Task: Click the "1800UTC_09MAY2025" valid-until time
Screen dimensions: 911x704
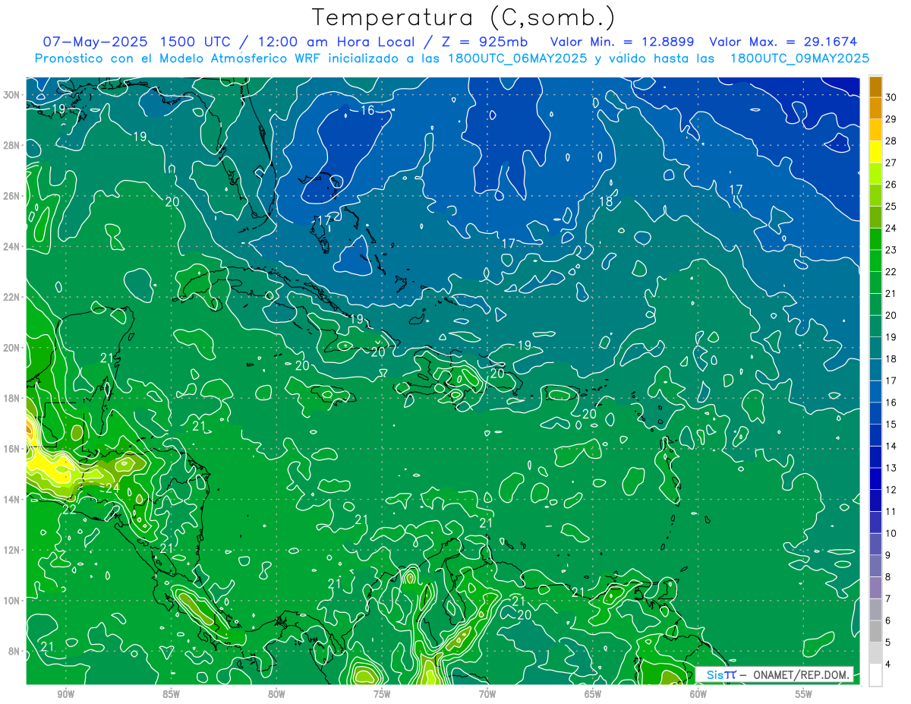Action: pyautogui.click(x=799, y=58)
